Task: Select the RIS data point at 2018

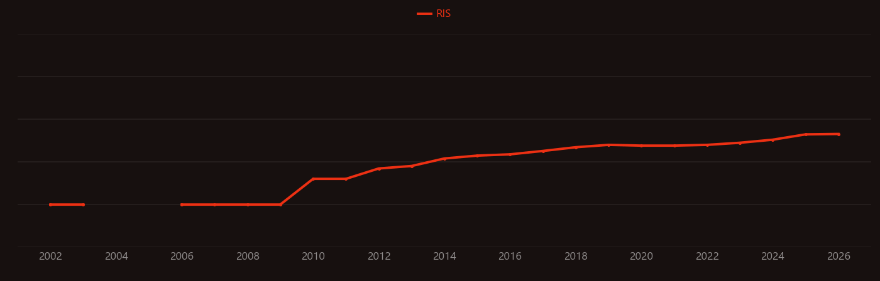Action: pos(576,147)
